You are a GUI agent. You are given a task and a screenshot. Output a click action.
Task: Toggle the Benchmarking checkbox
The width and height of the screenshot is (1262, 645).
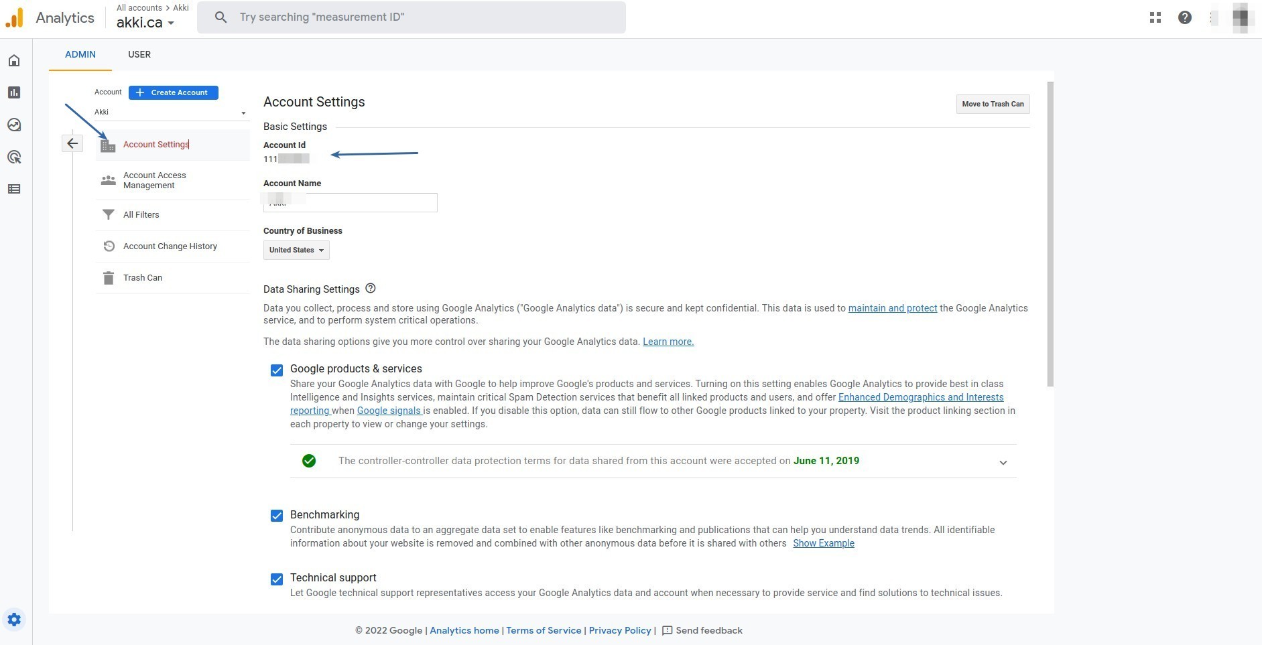point(277,516)
